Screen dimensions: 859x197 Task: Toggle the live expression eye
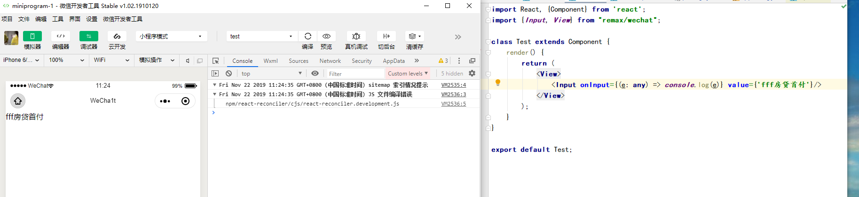(315, 73)
